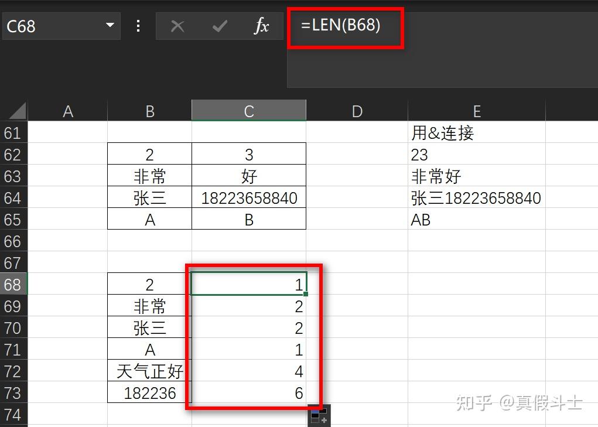
Task: Click cell C70 showing 2
Action: point(249,327)
